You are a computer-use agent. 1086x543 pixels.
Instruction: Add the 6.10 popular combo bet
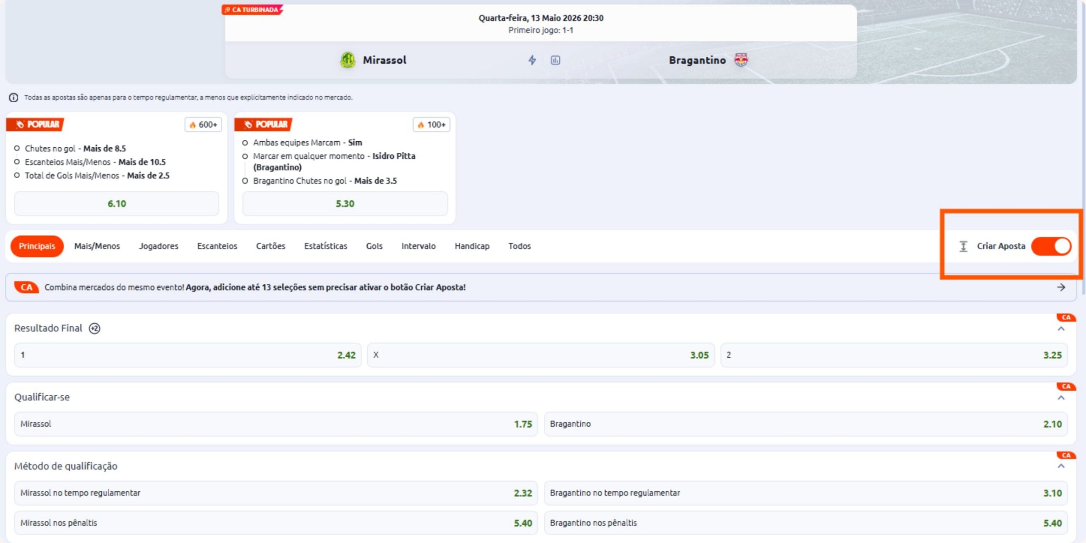pos(117,204)
